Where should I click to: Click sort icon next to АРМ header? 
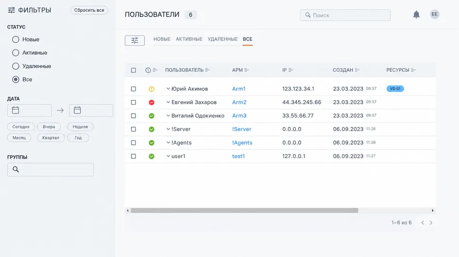246,70
